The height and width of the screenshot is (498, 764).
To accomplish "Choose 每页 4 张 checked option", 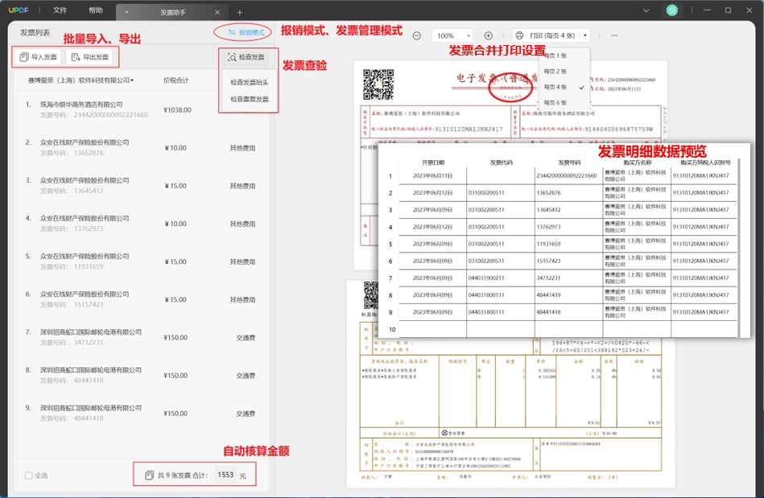I will pyautogui.click(x=564, y=87).
